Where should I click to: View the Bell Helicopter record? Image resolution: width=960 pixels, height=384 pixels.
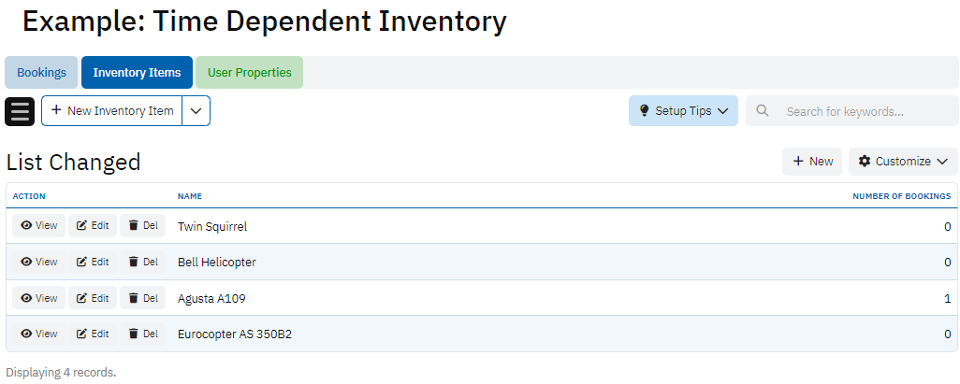(x=39, y=262)
